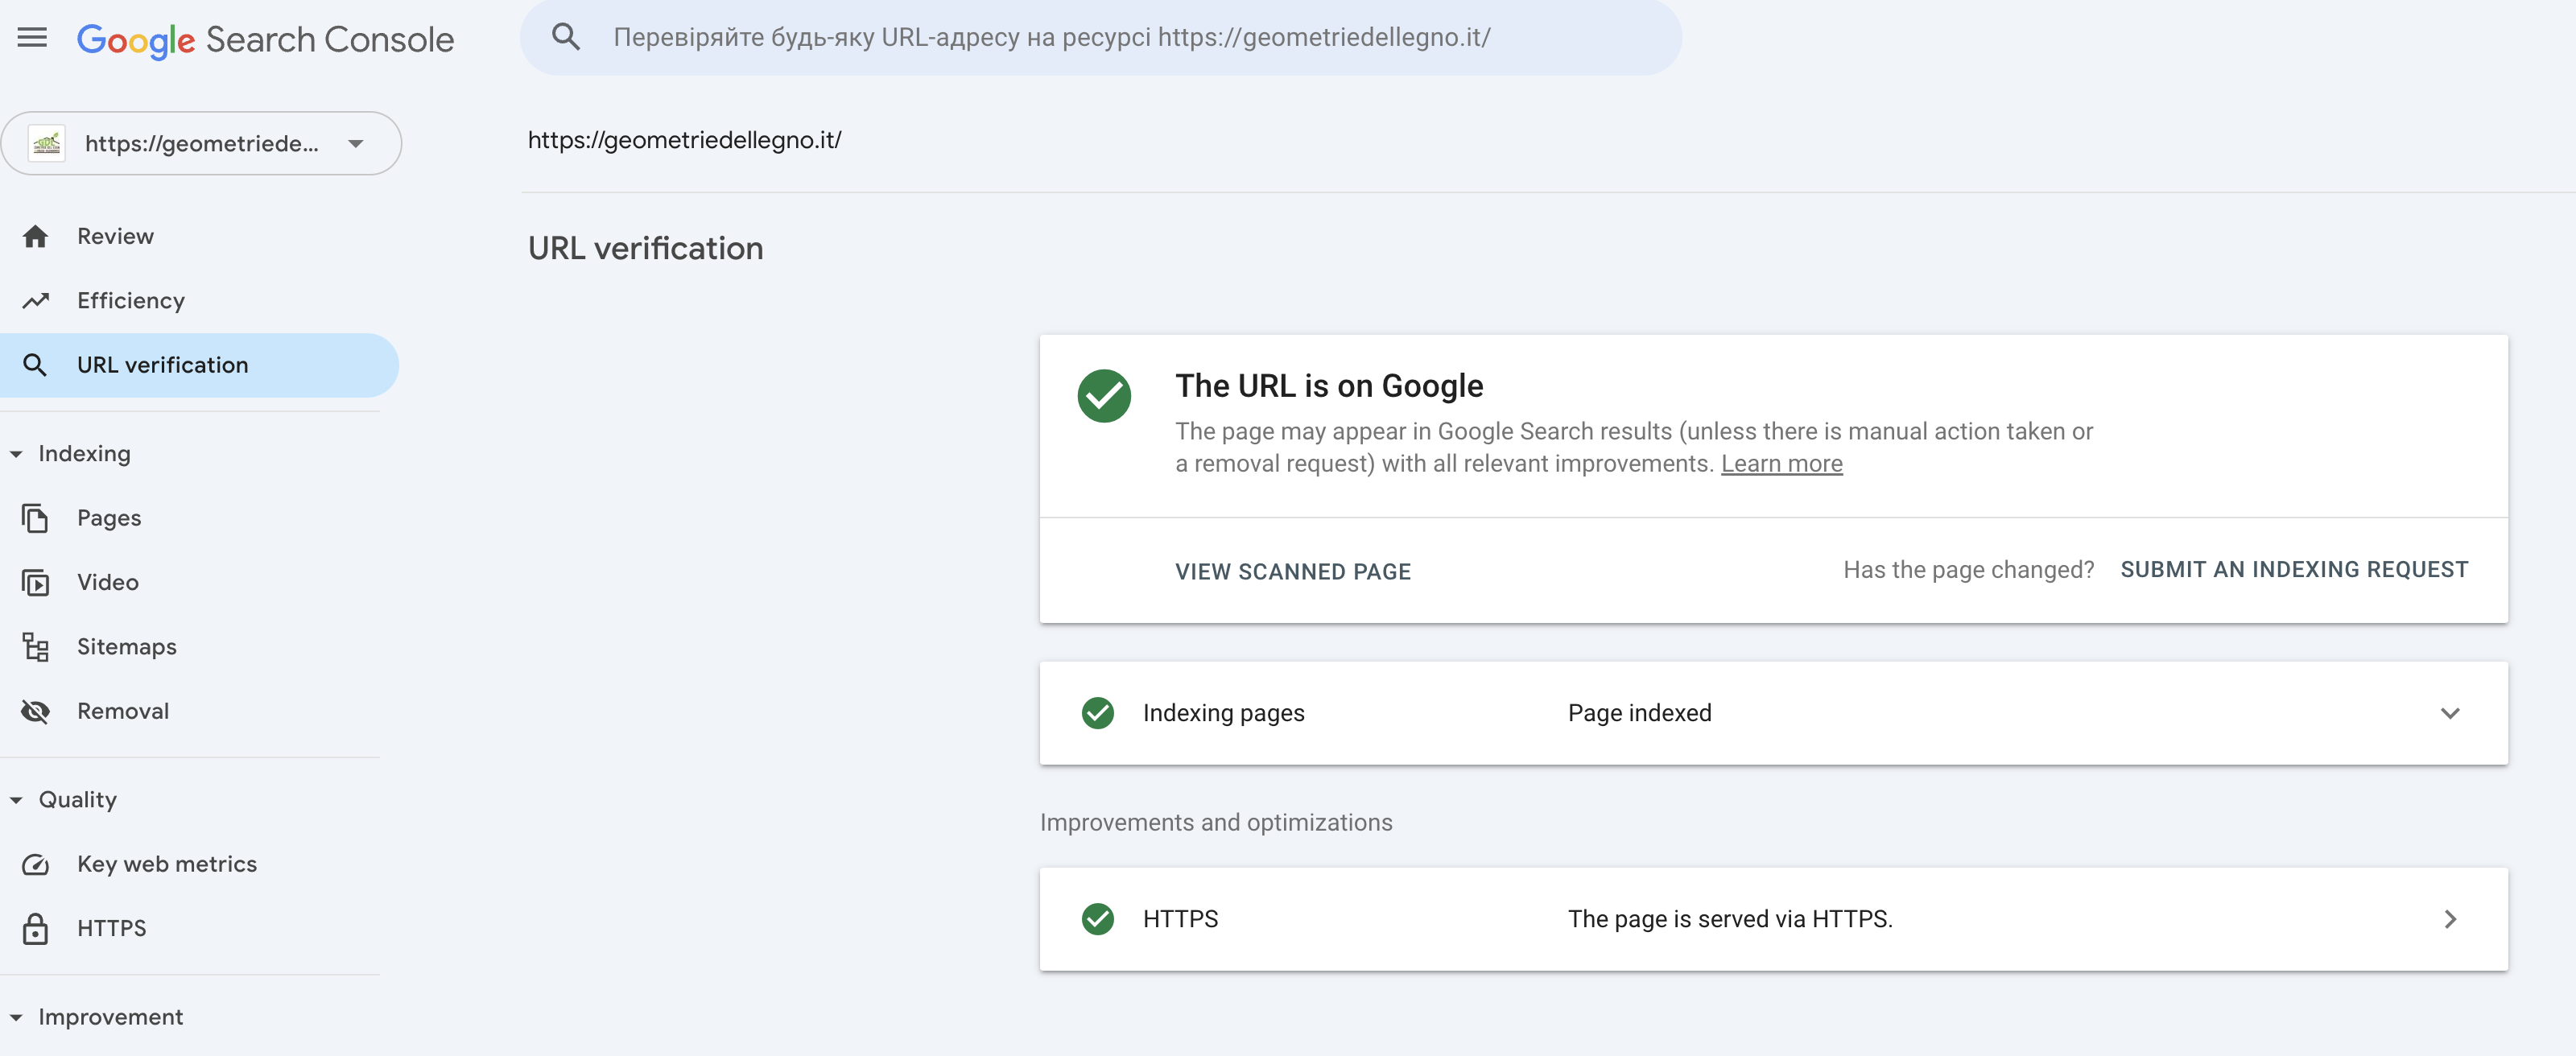Viewport: 2576px width, 1056px height.
Task: Click the Removal crossed-eye icon
Action: point(36,711)
